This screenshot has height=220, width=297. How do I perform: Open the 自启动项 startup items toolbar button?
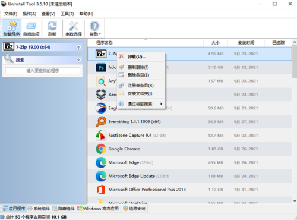tap(31, 29)
